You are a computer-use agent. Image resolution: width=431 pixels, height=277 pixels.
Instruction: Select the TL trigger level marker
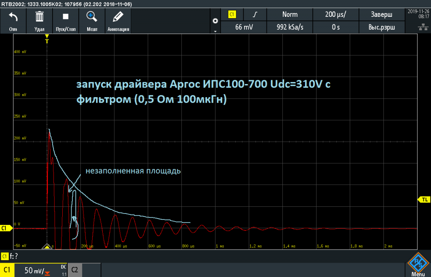click(x=424, y=200)
